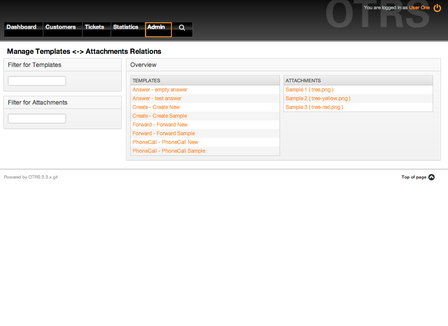Click the Top of page arrow icon
Image resolution: width=448 pixels, height=326 pixels.
(x=431, y=177)
